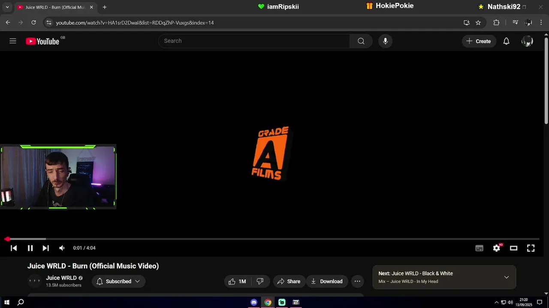
Task: Start voice search with the microphone
Action: (x=385, y=41)
